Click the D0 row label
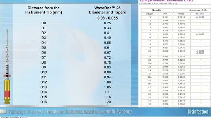This screenshot has width=211, height=118. [44, 23]
